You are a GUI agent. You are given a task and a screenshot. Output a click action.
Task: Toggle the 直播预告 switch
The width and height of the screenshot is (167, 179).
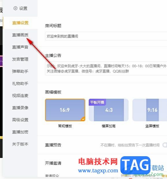pyautogui.click(x=165, y=145)
